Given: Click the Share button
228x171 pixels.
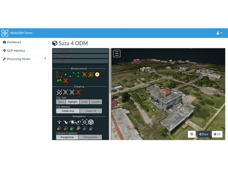Looking at the screenshot, I should click(x=204, y=134).
